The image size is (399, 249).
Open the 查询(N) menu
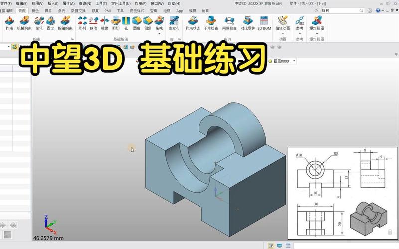[85, 4]
